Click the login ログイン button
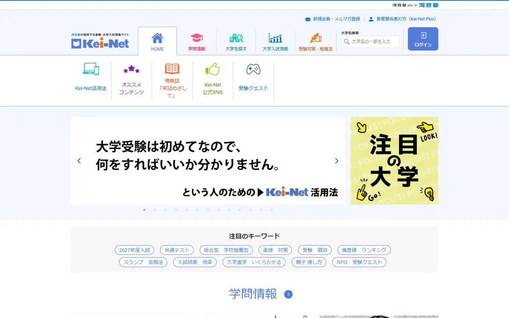This screenshot has height=318, width=509. (423, 39)
